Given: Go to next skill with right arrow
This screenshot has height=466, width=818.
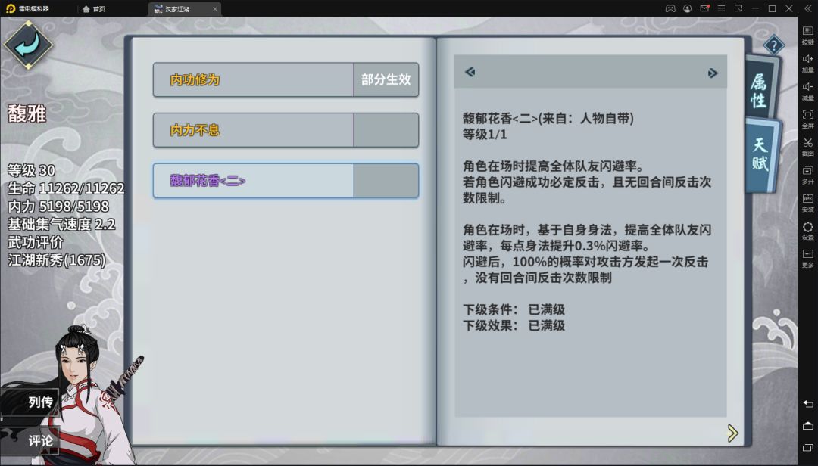Looking at the screenshot, I should (713, 73).
